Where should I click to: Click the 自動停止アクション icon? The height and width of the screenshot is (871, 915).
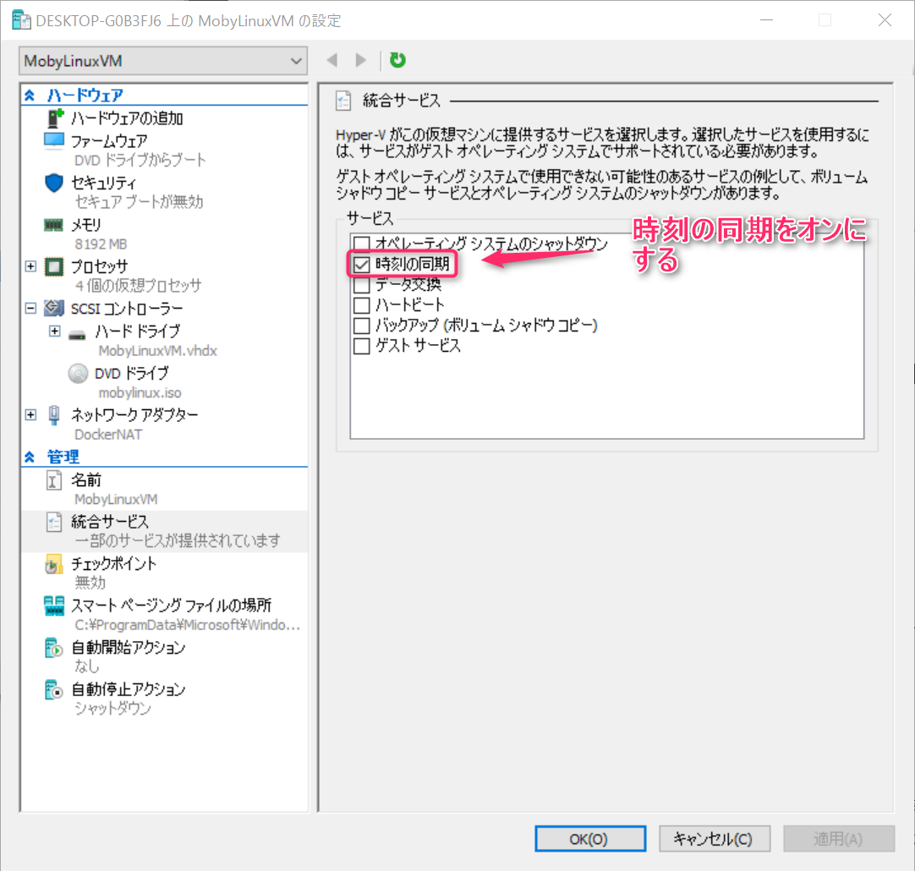[53, 689]
